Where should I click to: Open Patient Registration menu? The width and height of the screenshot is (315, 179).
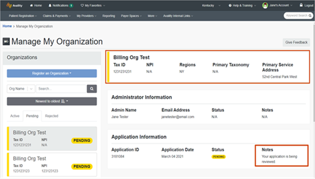[x=23, y=16]
